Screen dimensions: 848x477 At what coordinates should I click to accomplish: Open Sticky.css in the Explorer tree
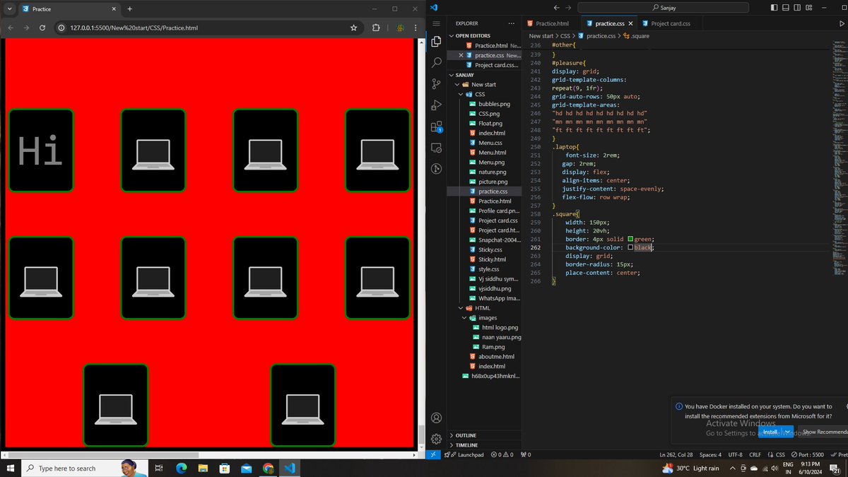[x=490, y=250]
